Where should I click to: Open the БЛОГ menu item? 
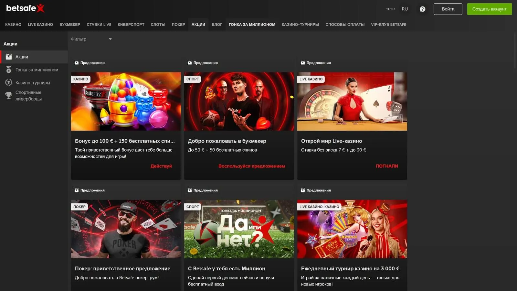(217, 25)
